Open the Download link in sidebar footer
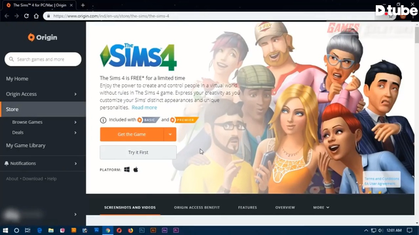 [x=33, y=179]
